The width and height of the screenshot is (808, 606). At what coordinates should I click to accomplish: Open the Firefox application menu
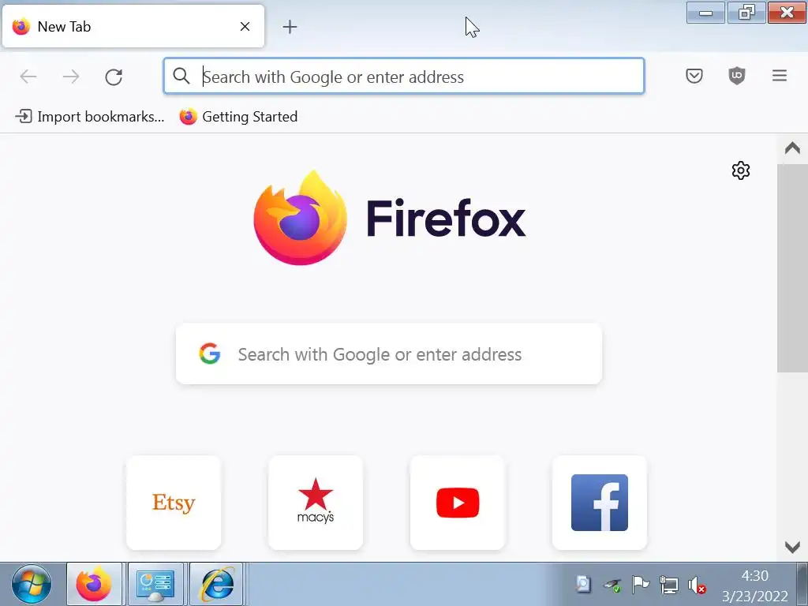pyautogui.click(x=779, y=77)
